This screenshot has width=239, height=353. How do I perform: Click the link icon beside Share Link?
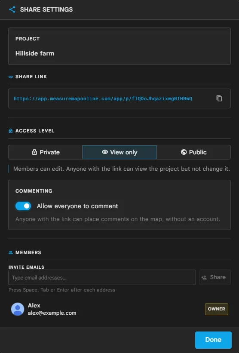tap(11, 77)
